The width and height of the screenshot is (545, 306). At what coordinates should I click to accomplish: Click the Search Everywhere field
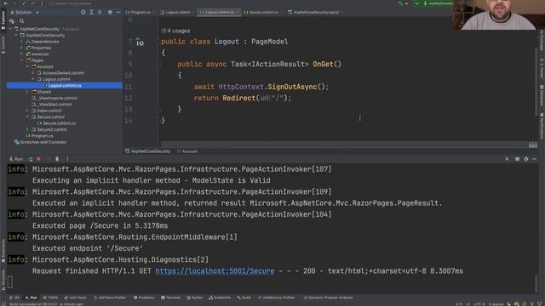[70, 3]
